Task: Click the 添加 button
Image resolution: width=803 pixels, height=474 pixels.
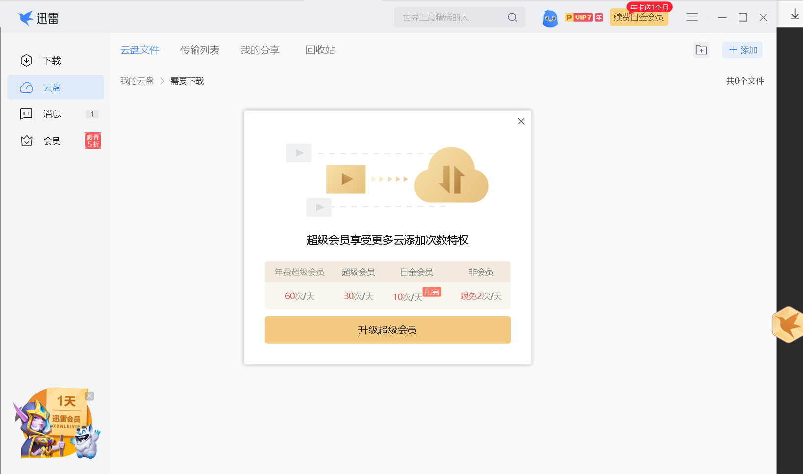Action: [742, 50]
